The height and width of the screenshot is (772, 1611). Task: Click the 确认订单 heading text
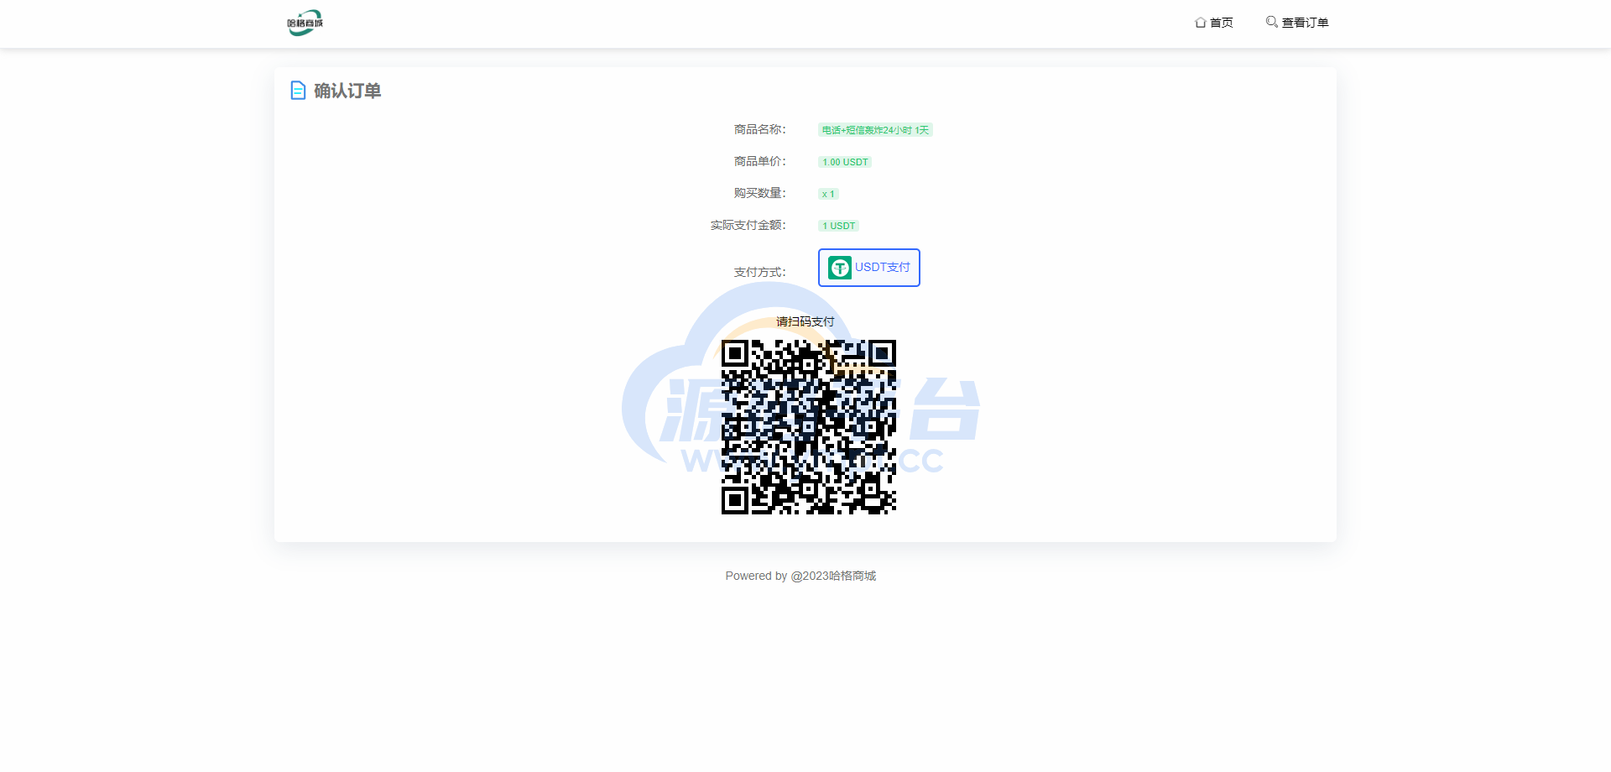(347, 91)
